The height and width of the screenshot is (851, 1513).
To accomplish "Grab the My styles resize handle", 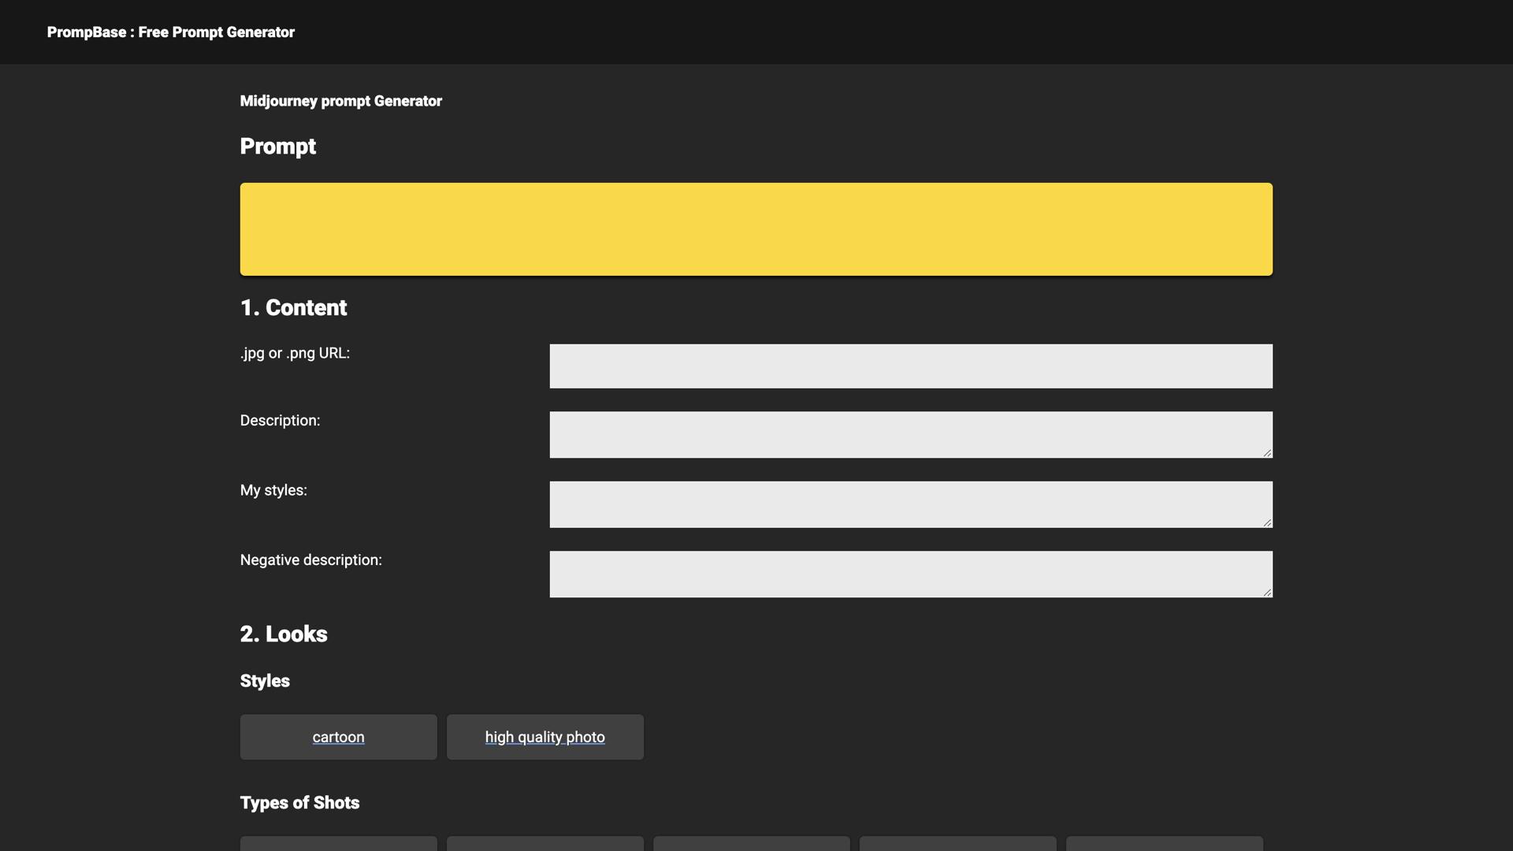I will 1267,522.
